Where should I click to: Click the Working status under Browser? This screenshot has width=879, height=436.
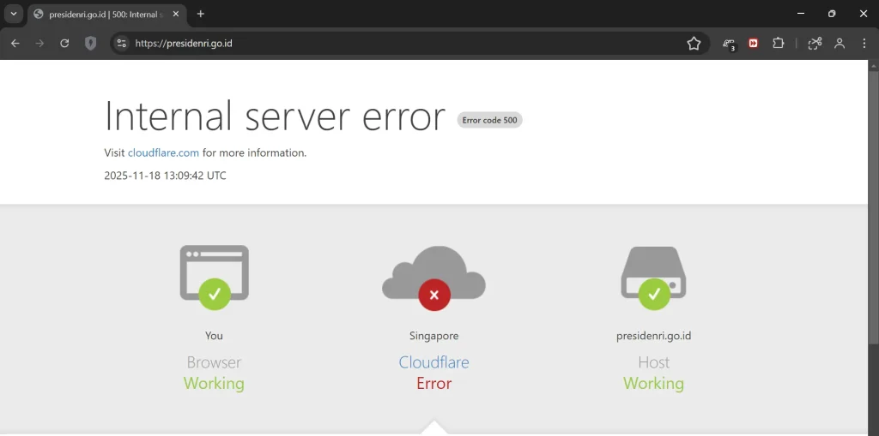coord(214,384)
